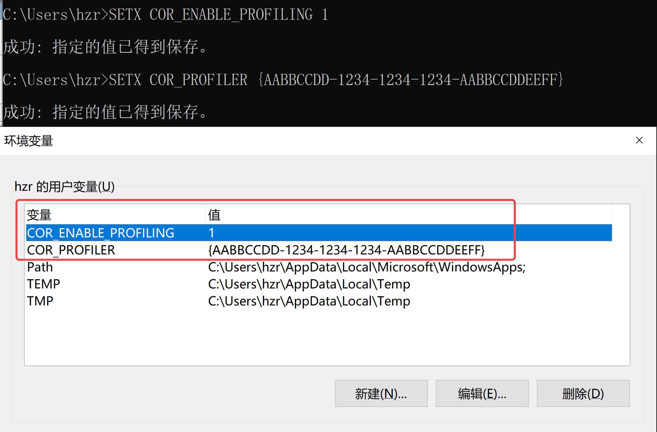Click the SETX COR_ENABLE_PROFILING command line
The width and height of the screenshot is (657, 432).
[165, 15]
